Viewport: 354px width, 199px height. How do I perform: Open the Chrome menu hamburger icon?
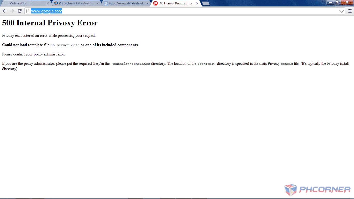click(350, 11)
